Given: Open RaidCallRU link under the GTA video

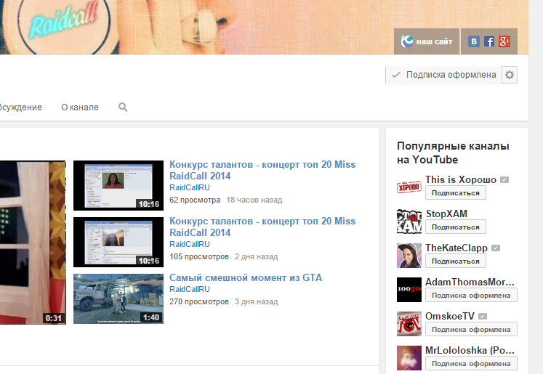Looking at the screenshot, I should click(x=190, y=289).
